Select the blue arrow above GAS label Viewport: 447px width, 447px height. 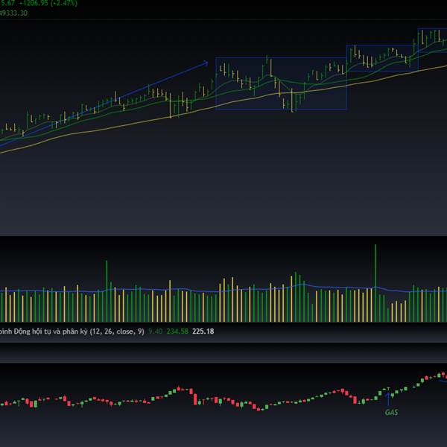pyautogui.click(x=388, y=399)
